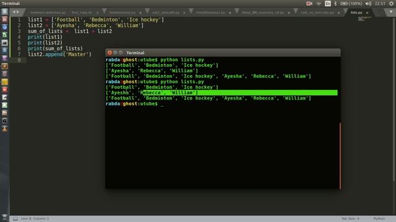Maximize the Terminal window
396x222 pixels.
121,52
